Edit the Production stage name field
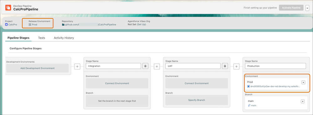Image resolution: width=313 pixels, height=115 pixels. (275, 66)
